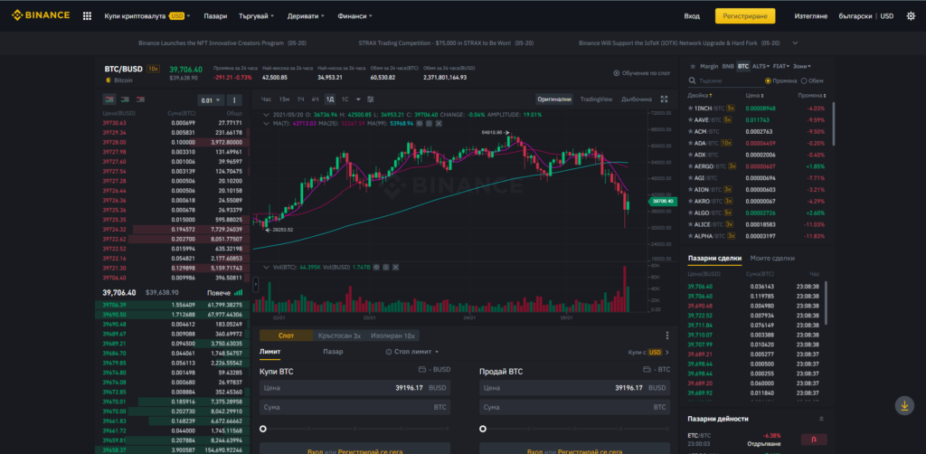The image size is (926, 454).
Task: Select buy-orders-only order book view icon
Action: click(x=125, y=99)
